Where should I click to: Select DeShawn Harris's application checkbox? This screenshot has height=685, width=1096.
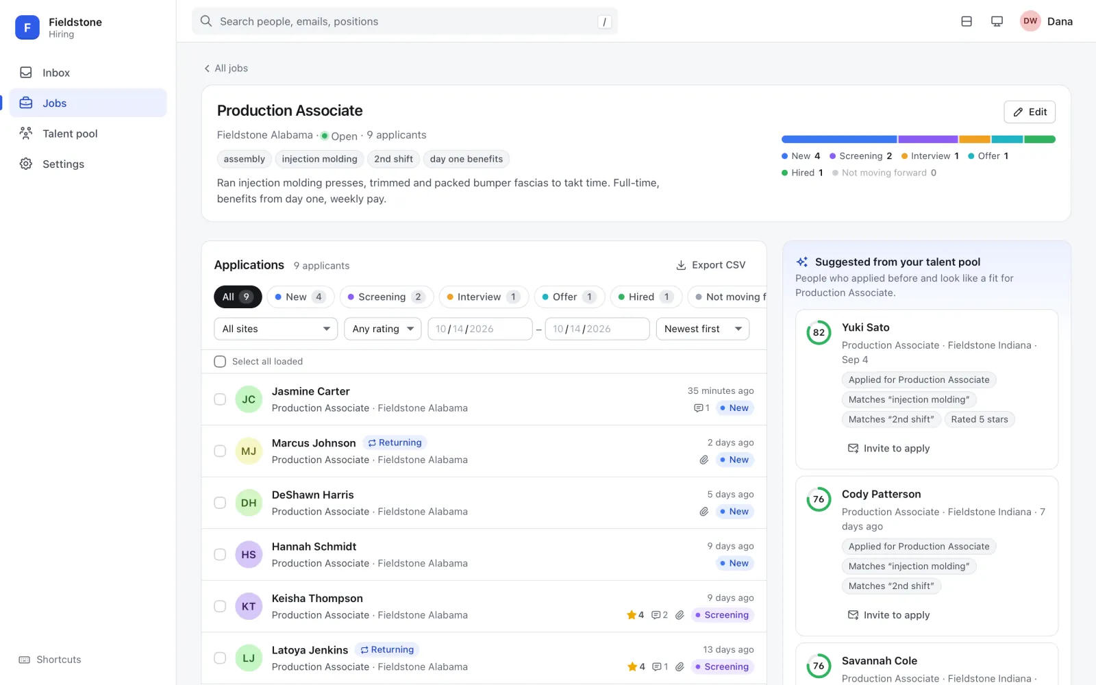click(220, 503)
